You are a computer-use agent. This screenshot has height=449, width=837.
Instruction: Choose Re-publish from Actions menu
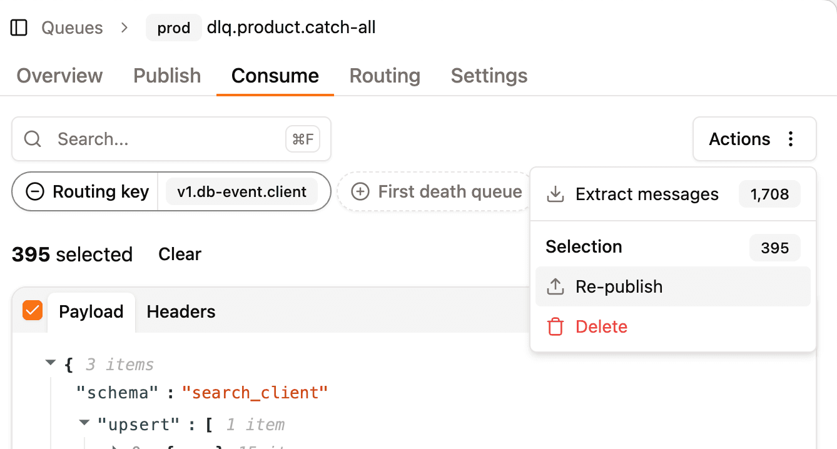pyautogui.click(x=673, y=286)
